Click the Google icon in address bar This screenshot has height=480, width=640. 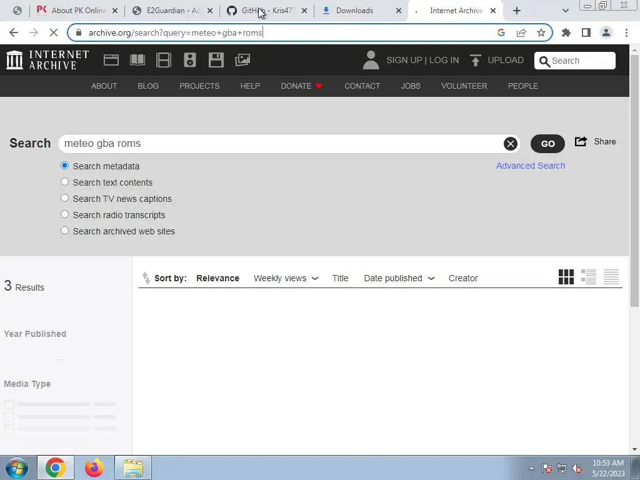[x=501, y=32]
